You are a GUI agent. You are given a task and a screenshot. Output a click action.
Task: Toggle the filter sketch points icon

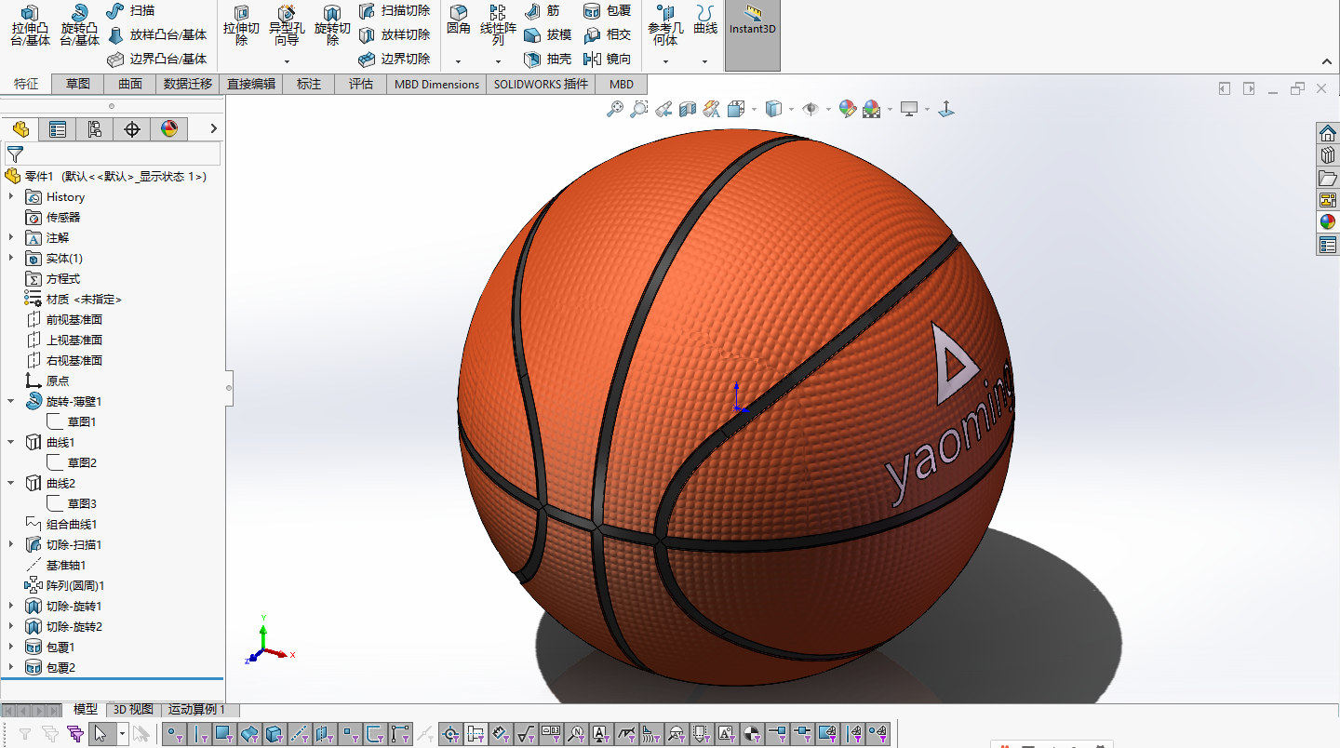tap(349, 735)
